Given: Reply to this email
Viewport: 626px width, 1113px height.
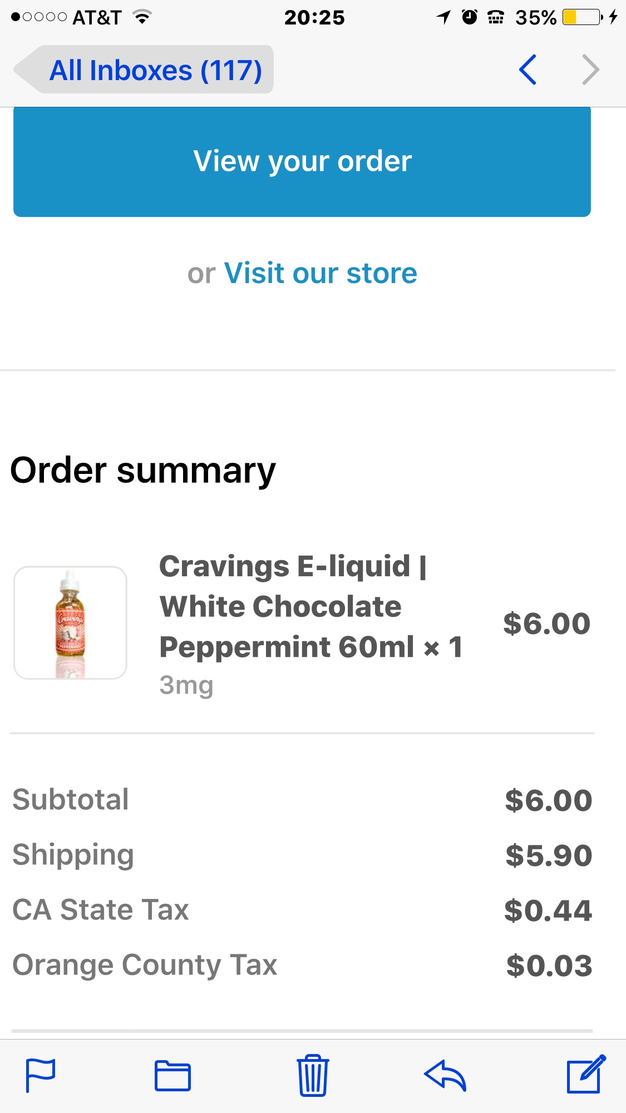Looking at the screenshot, I should 445,1075.
